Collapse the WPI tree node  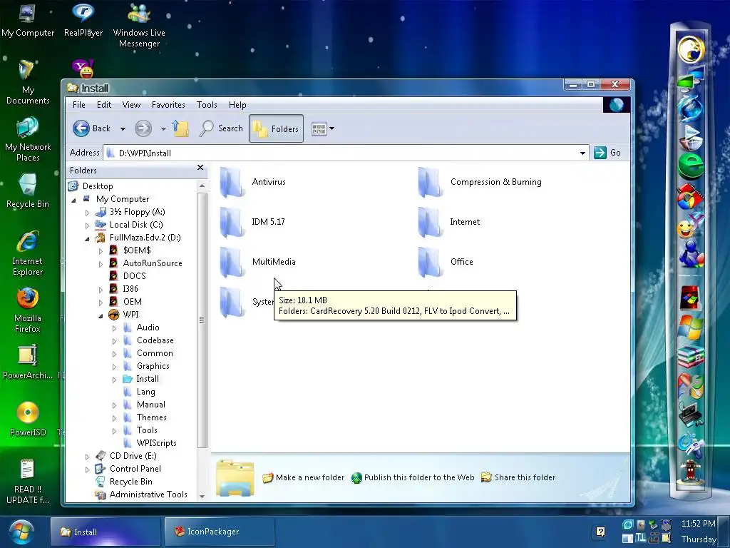coord(101,315)
